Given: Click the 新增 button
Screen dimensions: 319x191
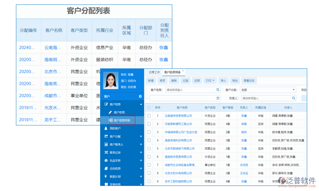Looking at the screenshot, I should point(150,80).
